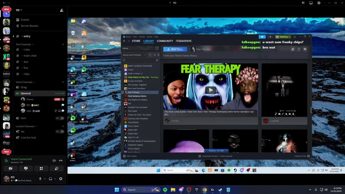
Task: Click the Windows taskbar Search box
Action: tap(141, 190)
